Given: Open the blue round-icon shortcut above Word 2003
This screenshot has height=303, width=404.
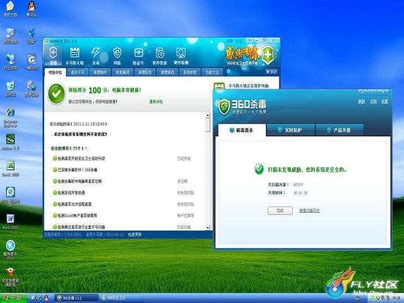Looking at the screenshot, I should 10,196.
